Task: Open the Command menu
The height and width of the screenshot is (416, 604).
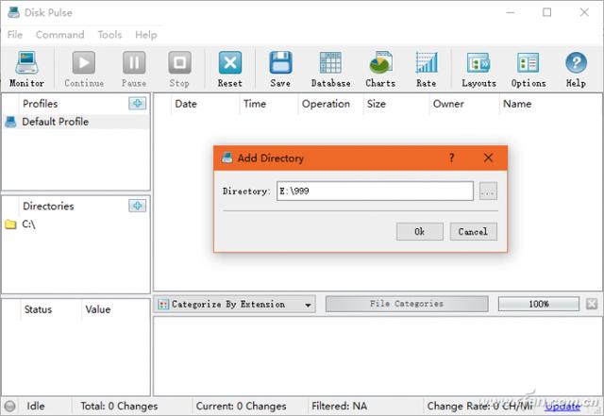Action: (59, 35)
